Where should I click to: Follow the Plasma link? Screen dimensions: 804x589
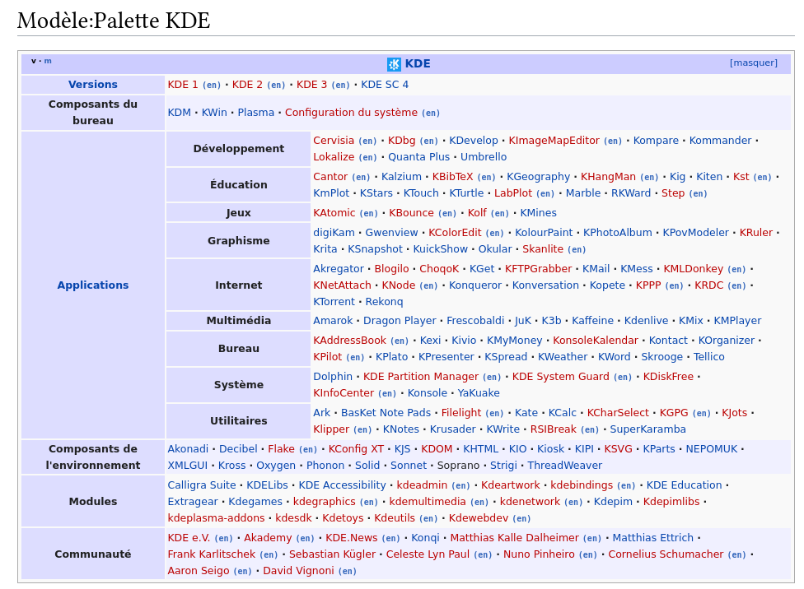point(255,113)
